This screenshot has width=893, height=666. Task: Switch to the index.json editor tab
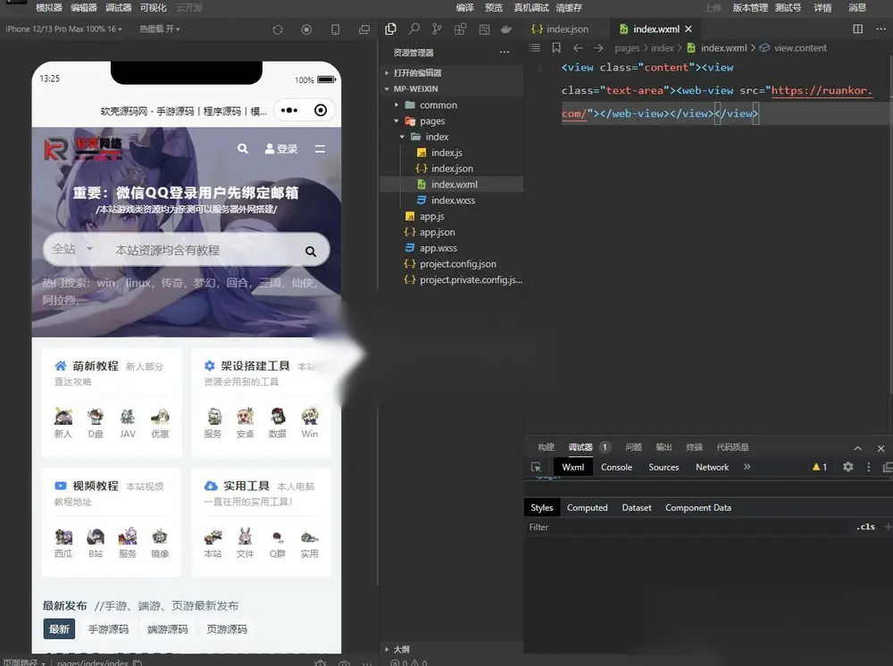[561, 29]
